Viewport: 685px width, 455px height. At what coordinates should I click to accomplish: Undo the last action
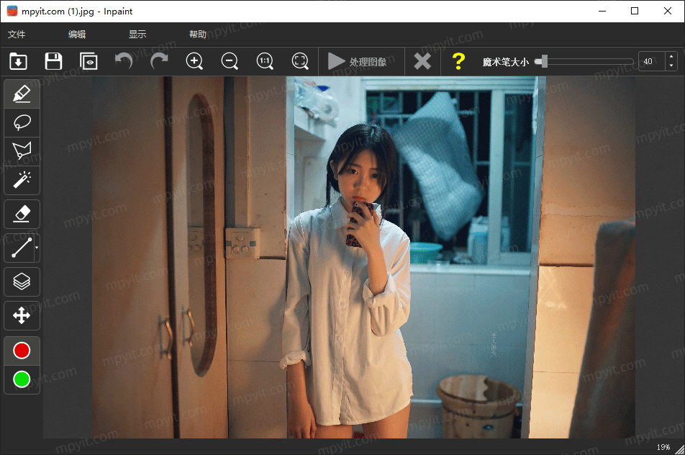click(x=124, y=61)
